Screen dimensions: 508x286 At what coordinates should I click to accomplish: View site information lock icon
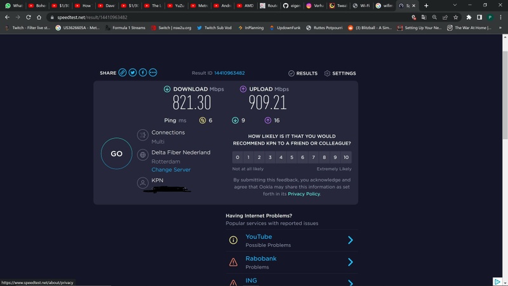click(x=52, y=17)
